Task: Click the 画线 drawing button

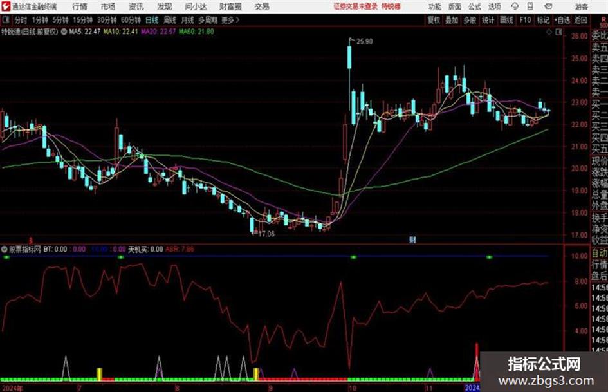Action: (506, 20)
